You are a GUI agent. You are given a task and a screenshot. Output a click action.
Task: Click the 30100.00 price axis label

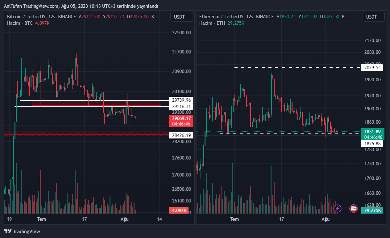click(181, 91)
